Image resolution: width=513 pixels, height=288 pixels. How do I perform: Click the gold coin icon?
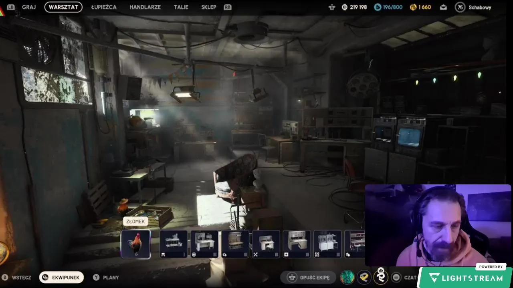413,7
